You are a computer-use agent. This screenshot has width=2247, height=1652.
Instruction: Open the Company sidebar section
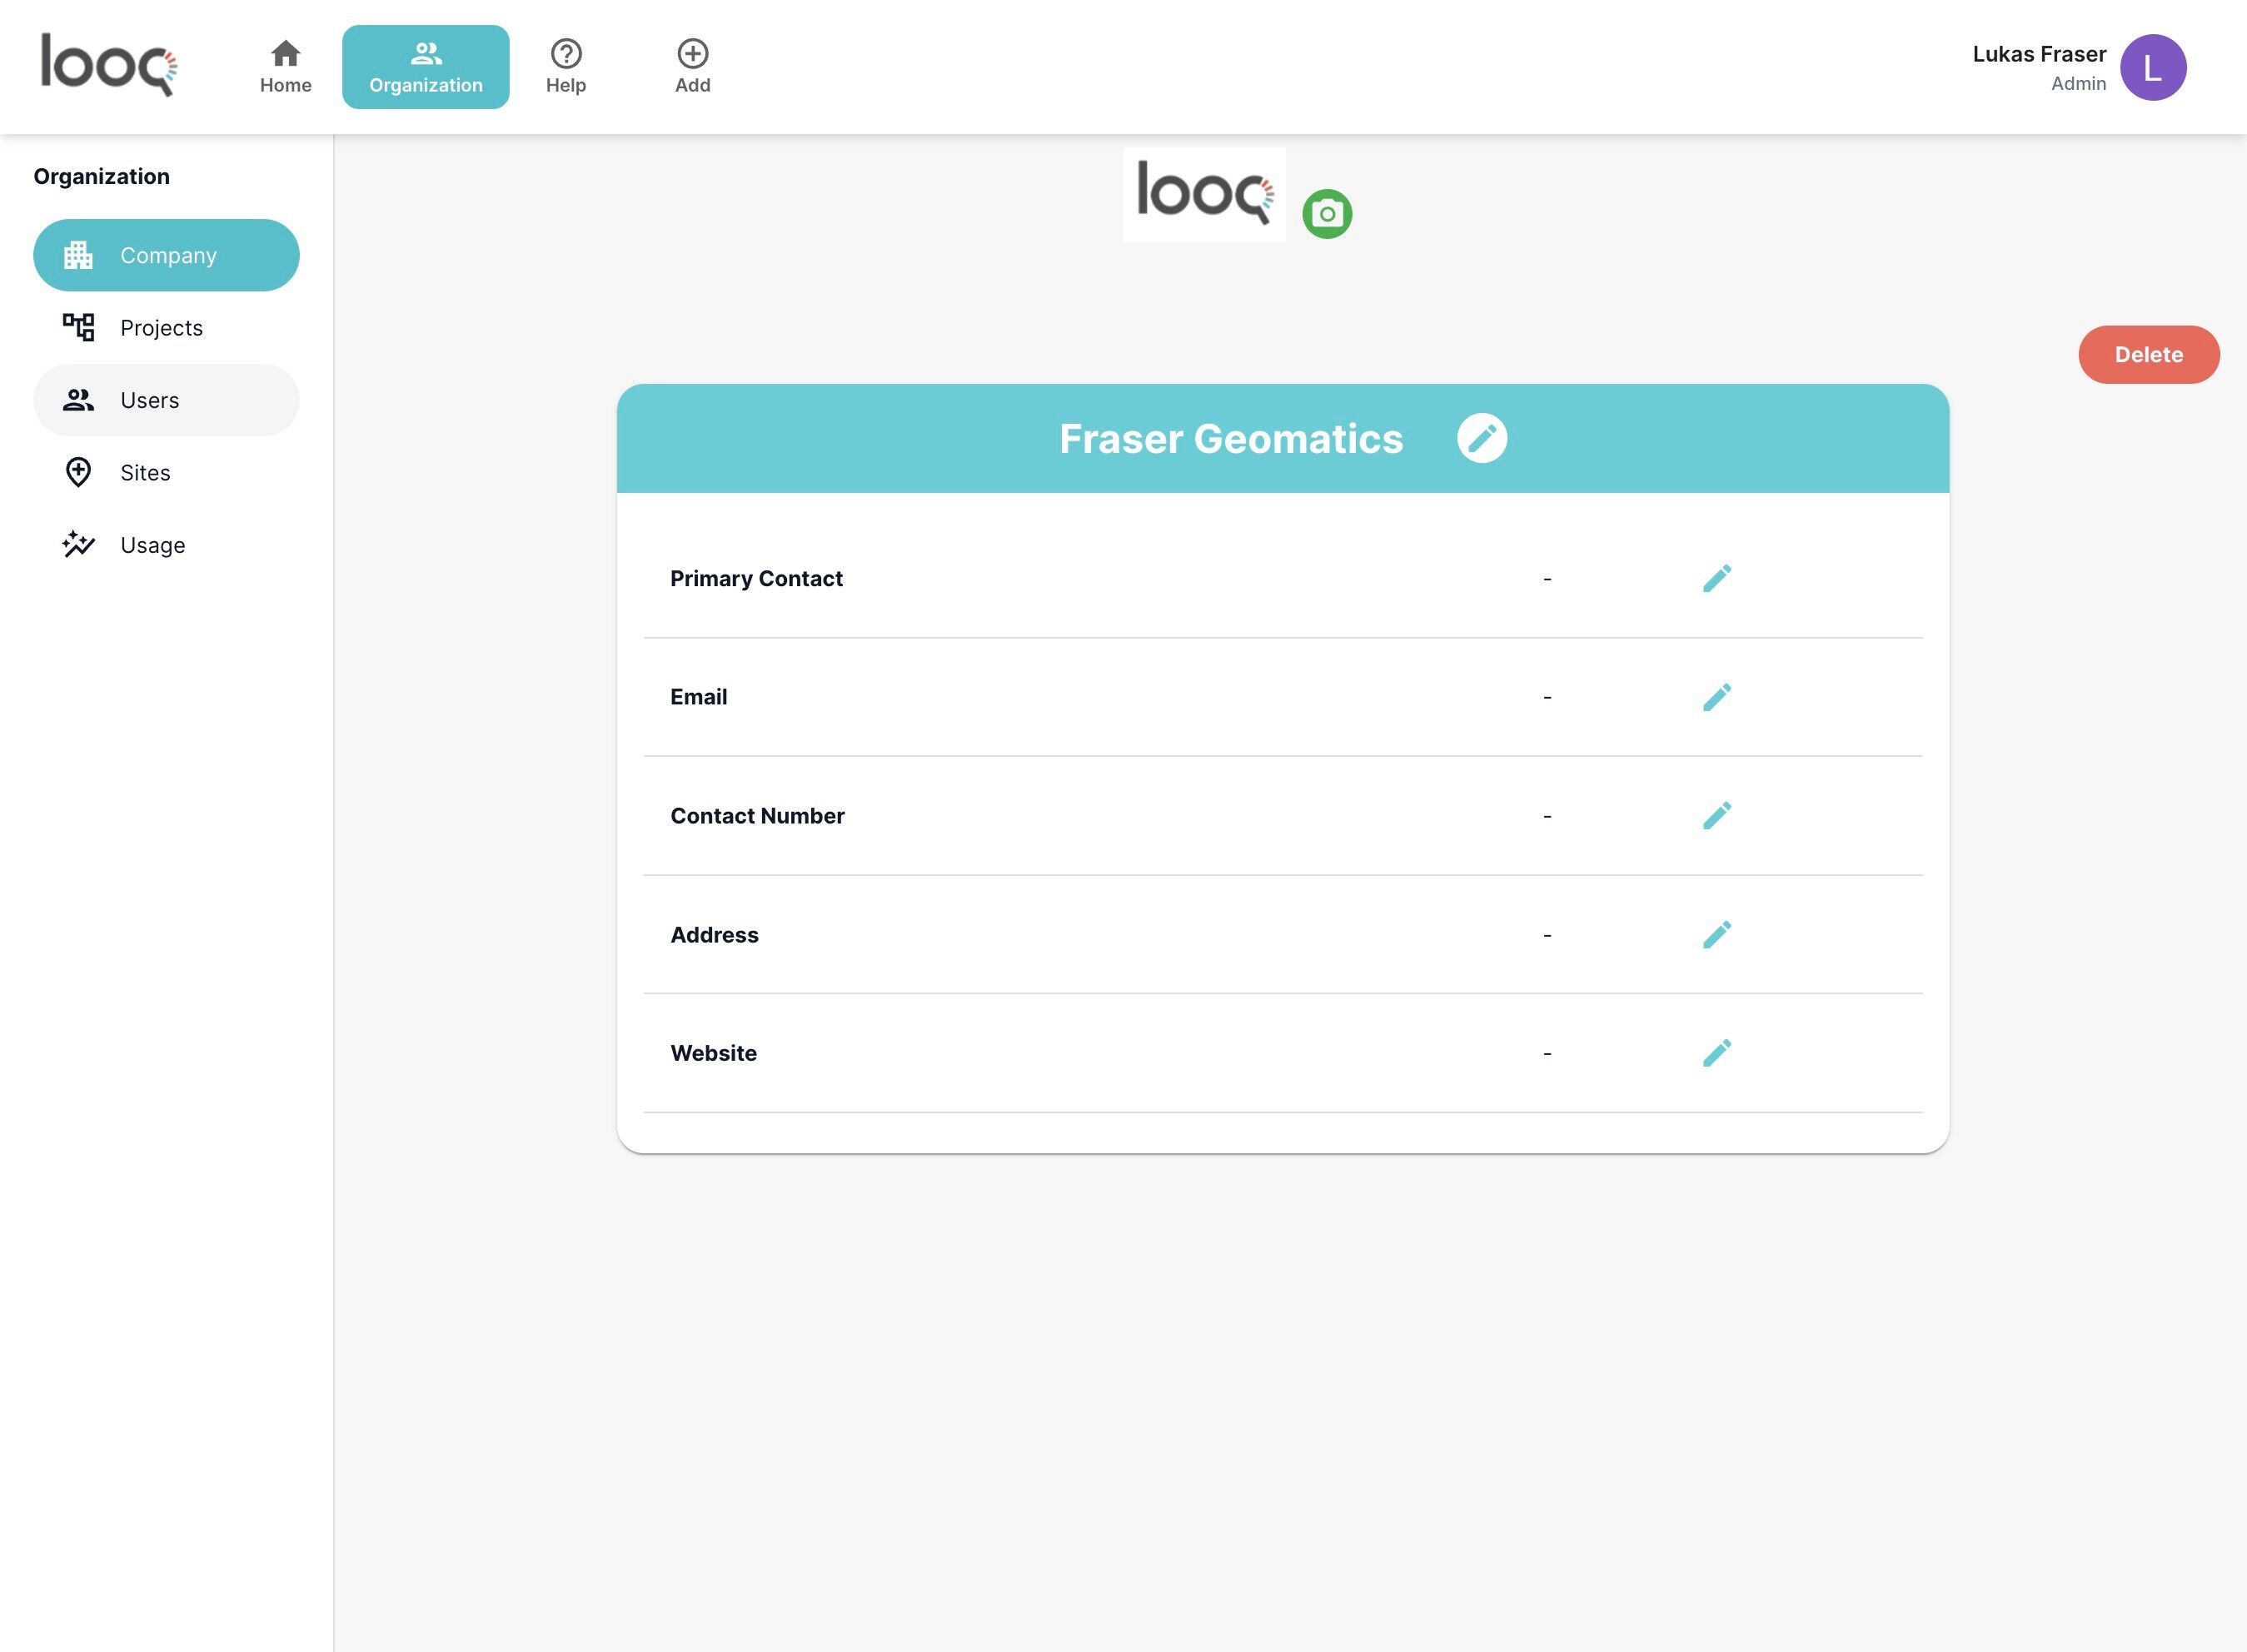(166, 255)
